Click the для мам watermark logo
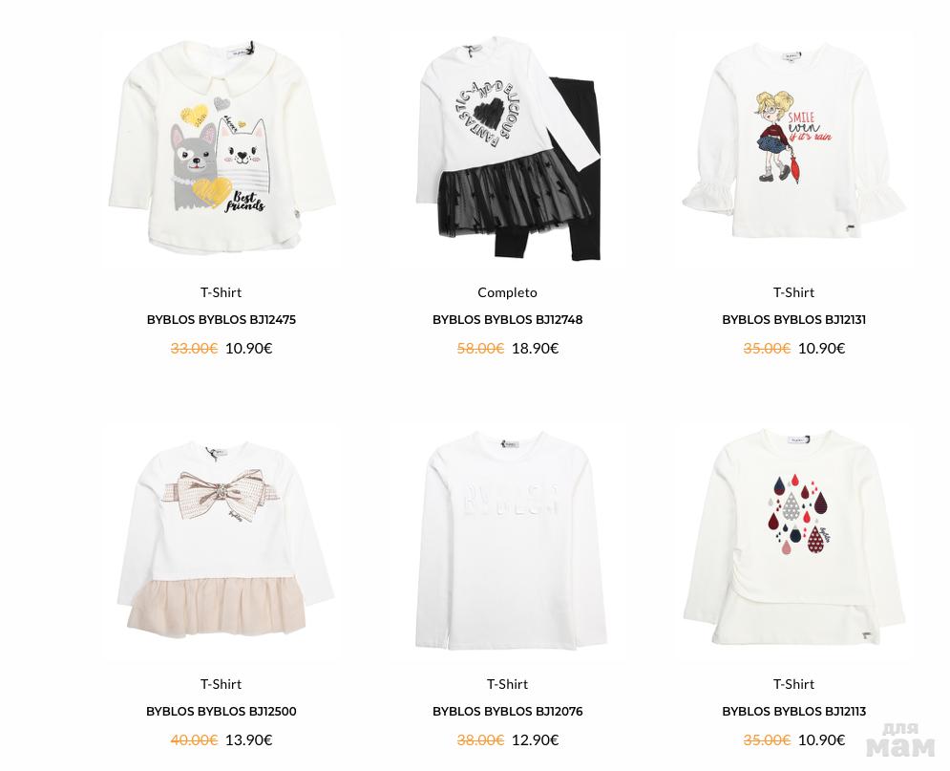 pyautogui.click(x=901, y=739)
